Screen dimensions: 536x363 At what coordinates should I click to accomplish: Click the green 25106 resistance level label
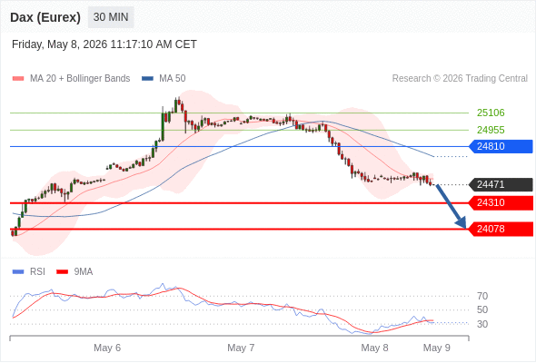[x=491, y=113]
